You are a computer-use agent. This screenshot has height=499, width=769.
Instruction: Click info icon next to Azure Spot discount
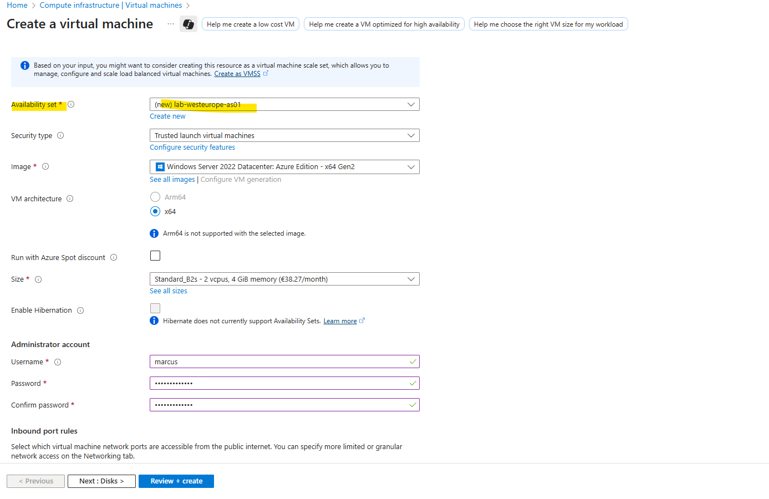114,257
